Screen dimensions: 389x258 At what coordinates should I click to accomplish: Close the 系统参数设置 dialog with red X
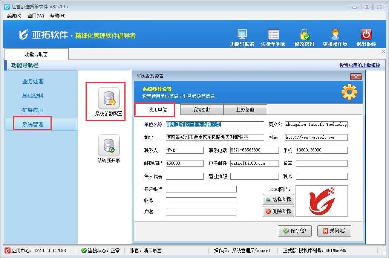pos(356,76)
